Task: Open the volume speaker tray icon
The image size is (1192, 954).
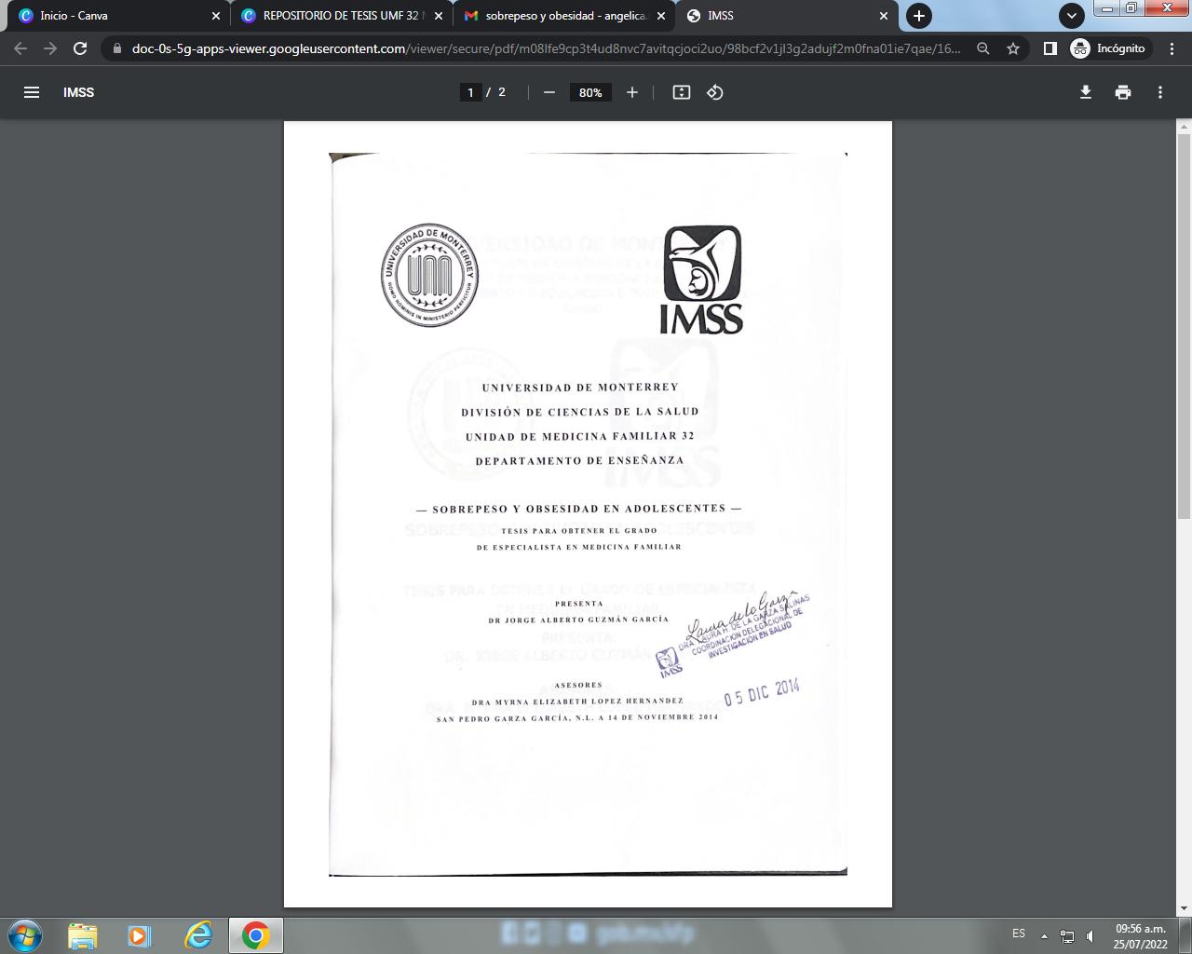Action: pos(1090,935)
